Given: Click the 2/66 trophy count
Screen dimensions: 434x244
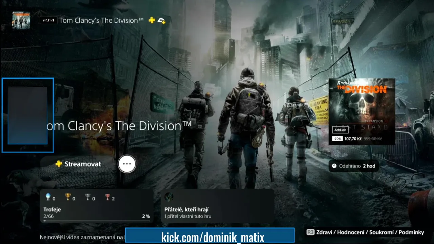Looking at the screenshot, I should 48,216.
